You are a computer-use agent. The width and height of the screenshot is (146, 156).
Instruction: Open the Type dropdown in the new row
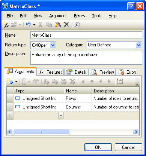pos(61,116)
